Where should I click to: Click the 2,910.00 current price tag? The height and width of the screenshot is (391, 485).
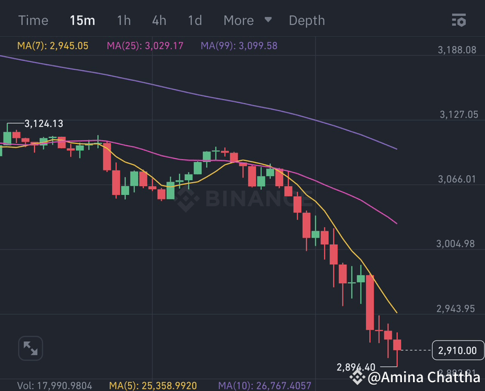click(x=458, y=350)
